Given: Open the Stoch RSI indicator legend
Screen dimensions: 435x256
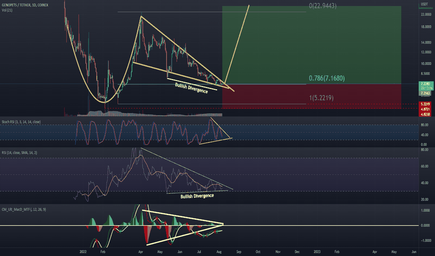Looking at the screenshot, I should click(21, 122).
